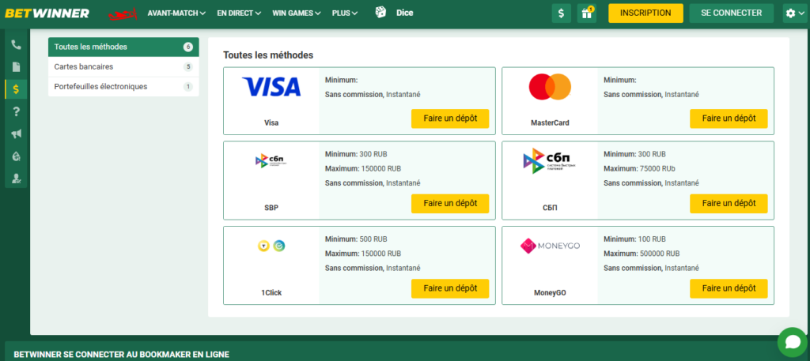Open the document icon in sidebar

(16, 67)
